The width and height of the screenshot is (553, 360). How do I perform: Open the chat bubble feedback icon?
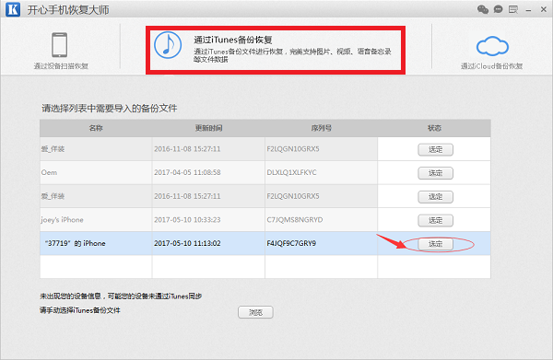(x=498, y=9)
